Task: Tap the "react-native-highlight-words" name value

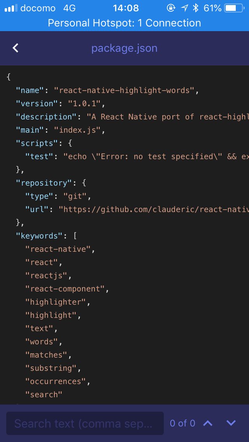Action: click(124, 90)
